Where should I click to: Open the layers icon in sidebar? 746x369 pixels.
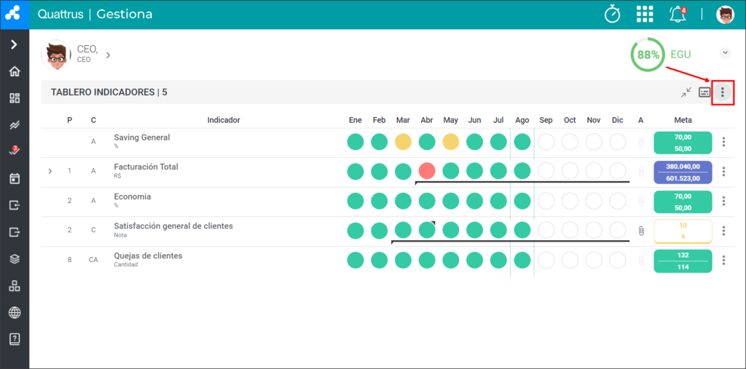pyautogui.click(x=15, y=259)
